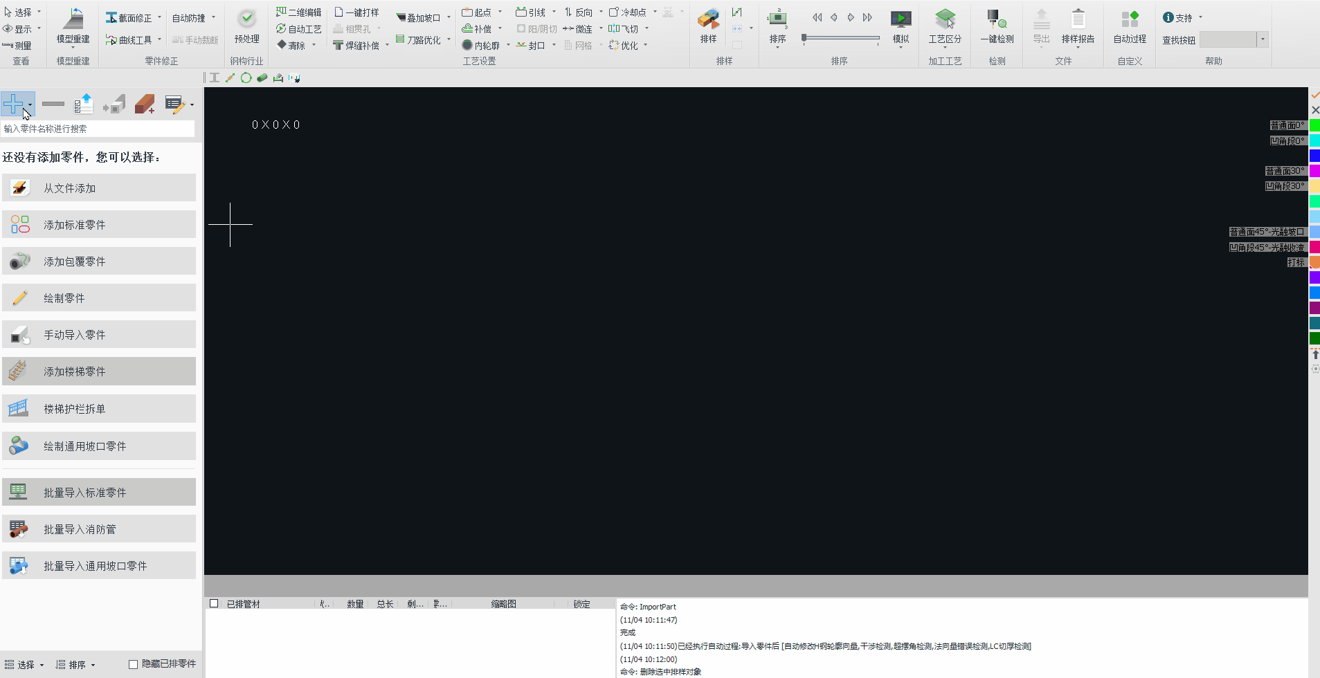Click the 模型重建 (model rebuild) icon

73,19
